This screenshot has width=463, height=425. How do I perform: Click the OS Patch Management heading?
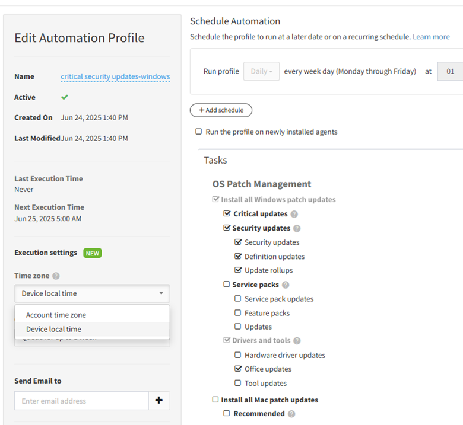pos(262,184)
